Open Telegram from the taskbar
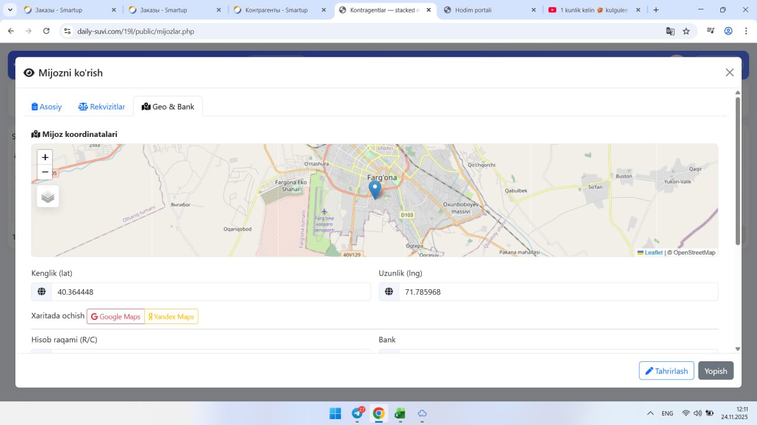 tap(358, 413)
